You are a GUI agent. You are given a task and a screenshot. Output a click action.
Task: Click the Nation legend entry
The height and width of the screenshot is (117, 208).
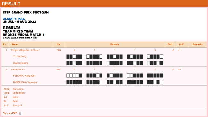pos(16,97)
